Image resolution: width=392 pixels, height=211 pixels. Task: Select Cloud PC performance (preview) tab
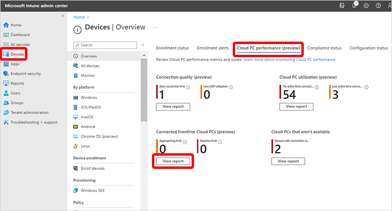(x=269, y=48)
